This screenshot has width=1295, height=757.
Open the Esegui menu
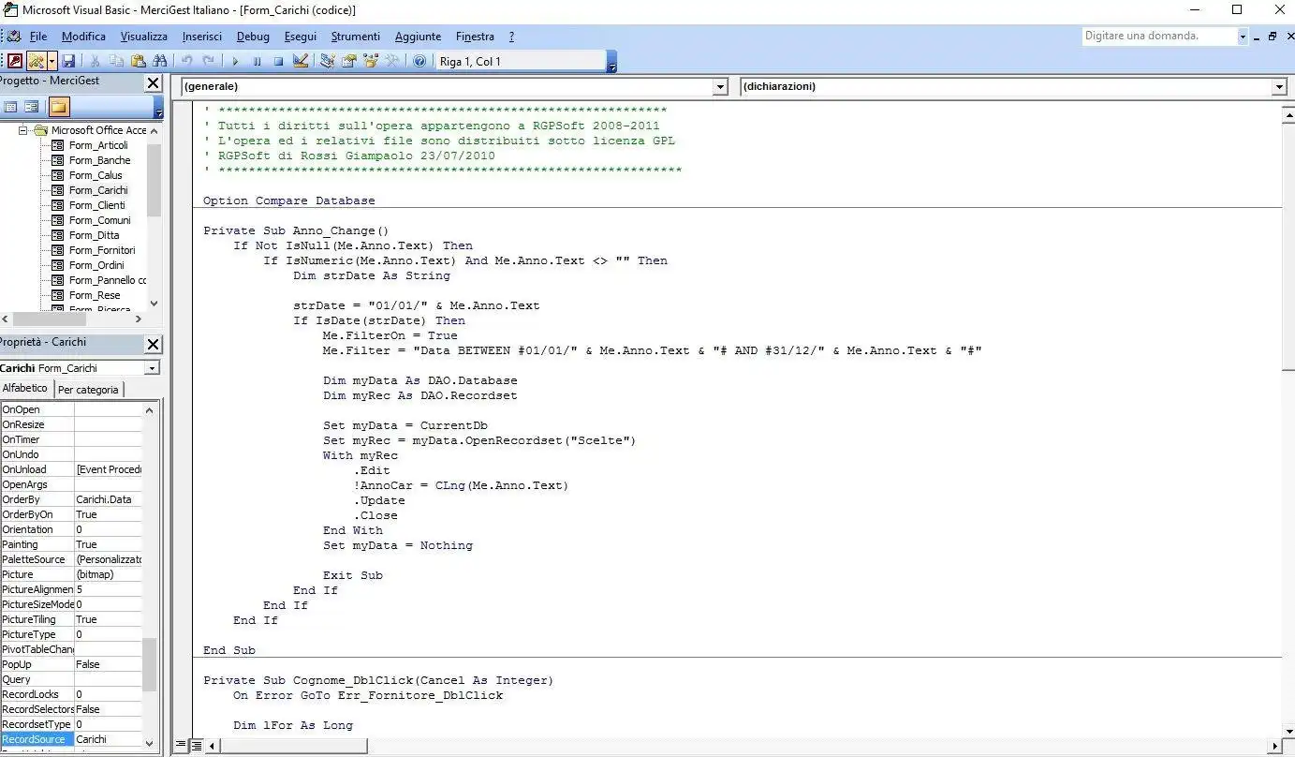(301, 37)
